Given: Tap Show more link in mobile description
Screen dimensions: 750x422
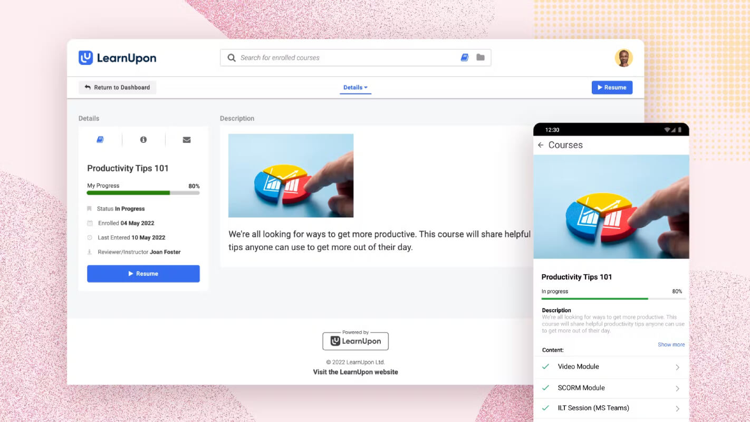Looking at the screenshot, I should (x=671, y=344).
